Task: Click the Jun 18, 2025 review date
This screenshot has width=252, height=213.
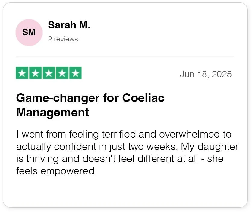Action: (x=206, y=74)
